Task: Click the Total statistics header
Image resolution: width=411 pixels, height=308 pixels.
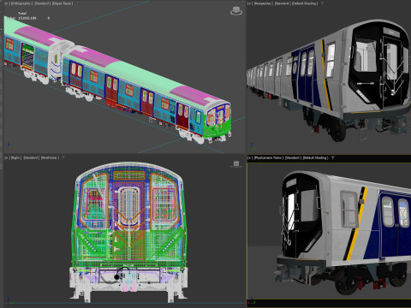Action: coord(22,14)
